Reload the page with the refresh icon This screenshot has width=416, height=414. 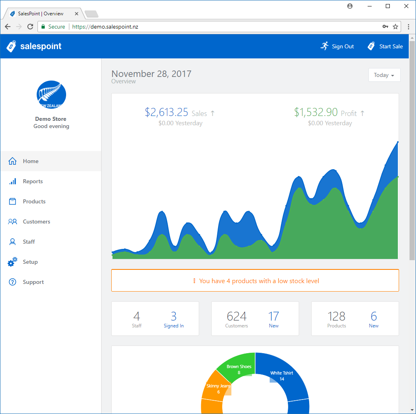[30, 27]
